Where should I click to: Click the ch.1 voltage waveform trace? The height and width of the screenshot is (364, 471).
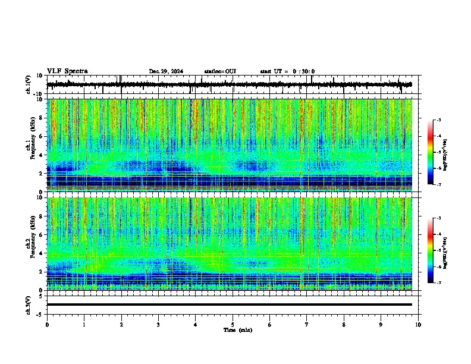click(x=230, y=84)
